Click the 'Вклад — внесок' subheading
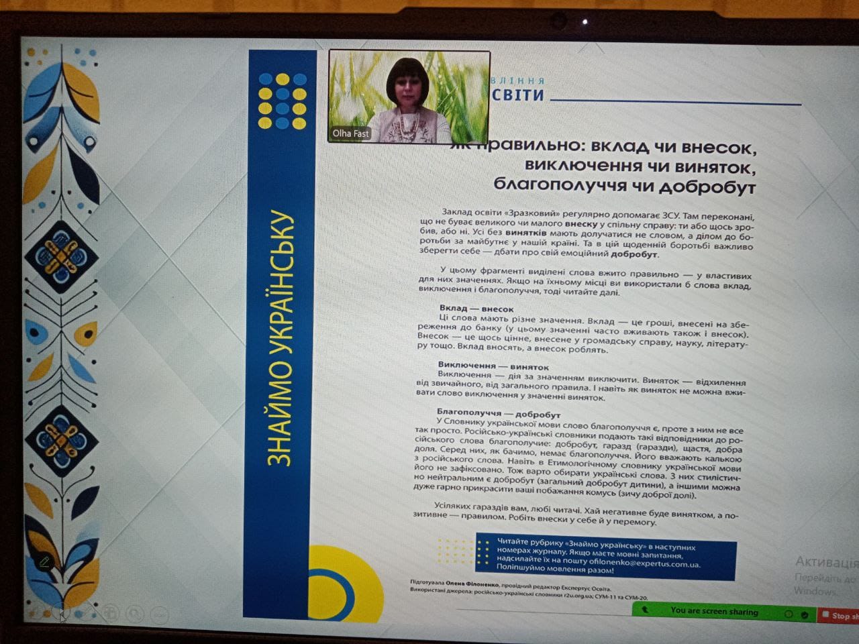 tap(476, 309)
